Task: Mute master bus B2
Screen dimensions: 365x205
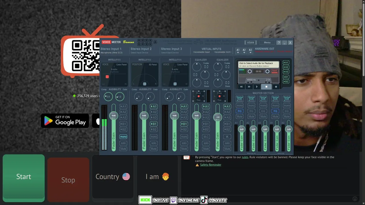Action: click(x=287, y=116)
